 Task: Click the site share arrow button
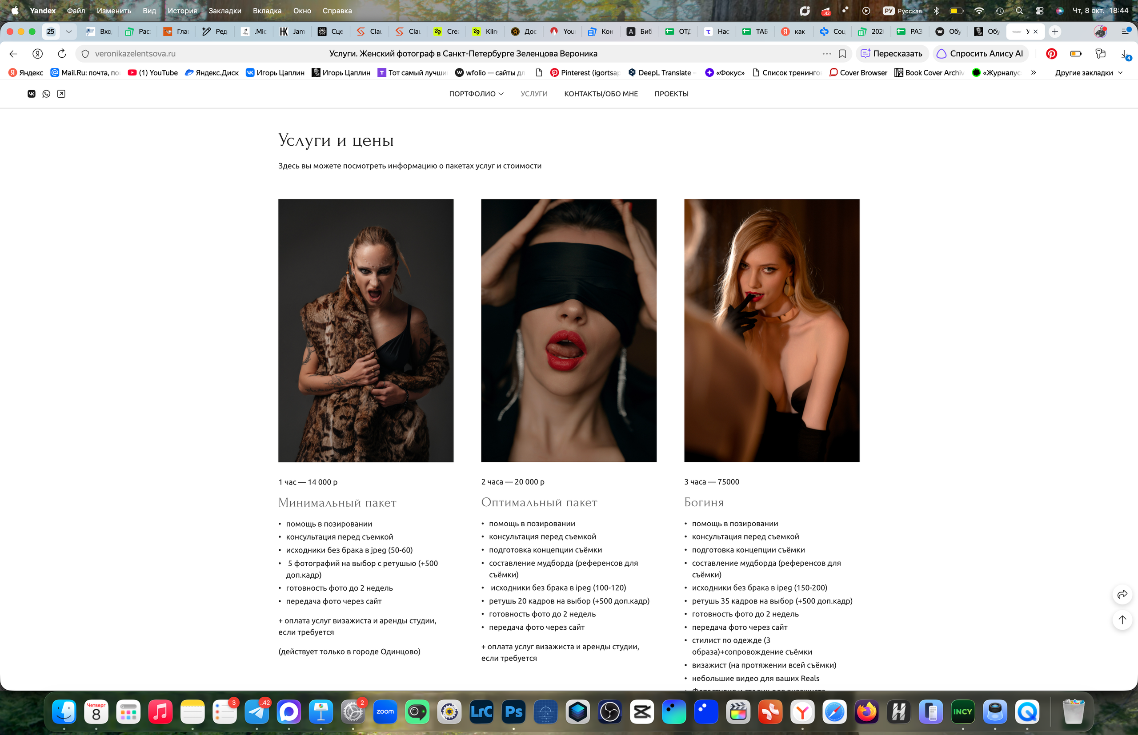pyautogui.click(x=1122, y=594)
